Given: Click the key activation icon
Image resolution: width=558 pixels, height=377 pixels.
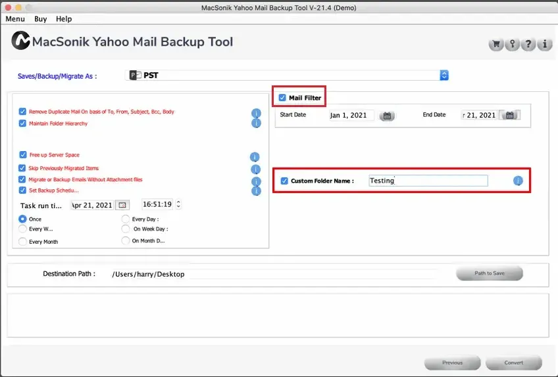Looking at the screenshot, I should 512,45.
